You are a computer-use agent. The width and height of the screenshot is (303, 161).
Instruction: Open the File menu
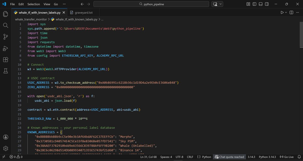pyautogui.click(x=13, y=4)
